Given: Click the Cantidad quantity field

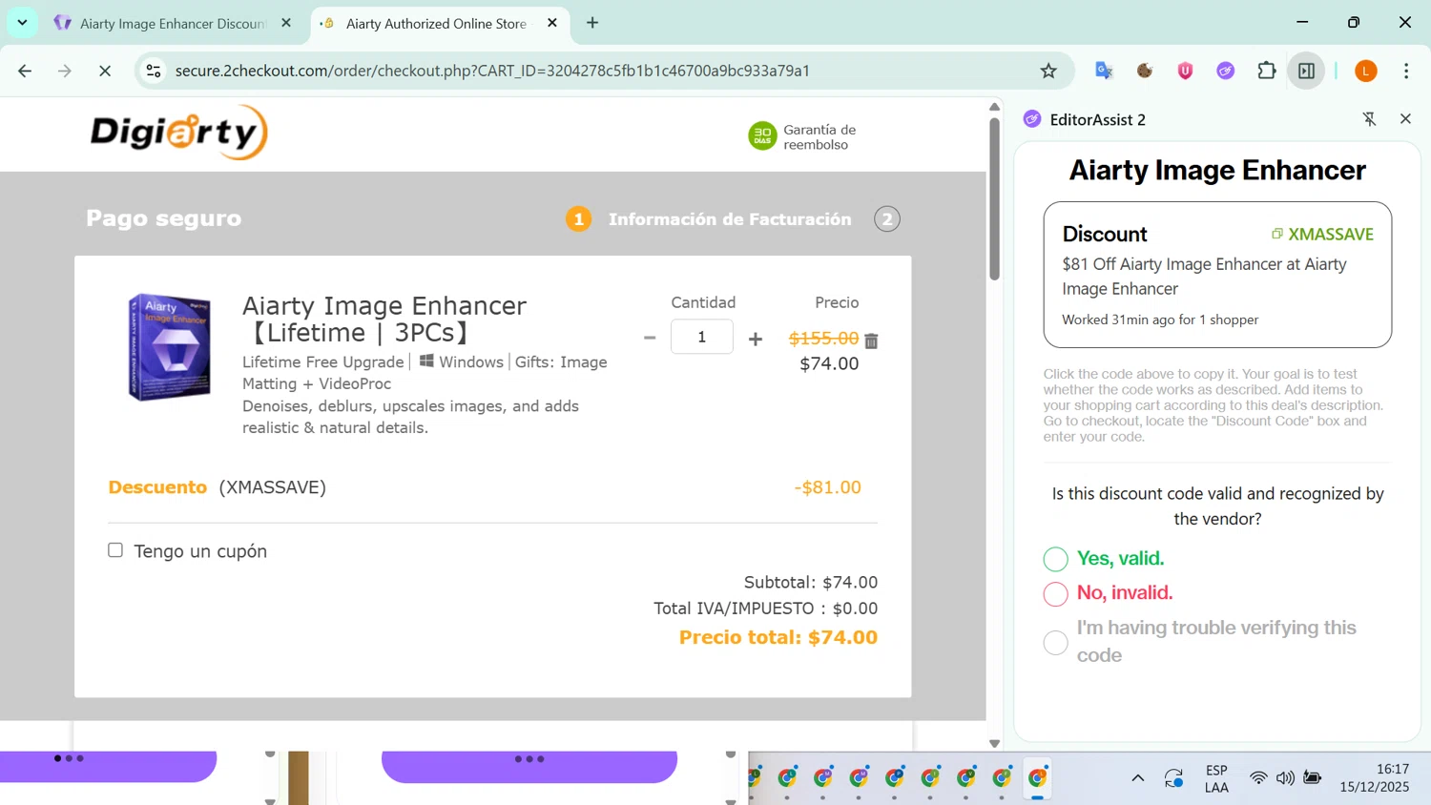Looking at the screenshot, I should (x=702, y=337).
